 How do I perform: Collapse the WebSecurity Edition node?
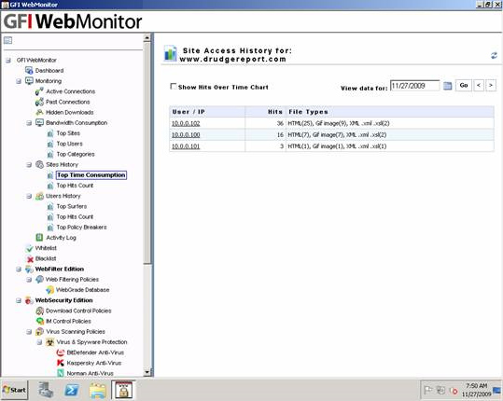point(19,300)
